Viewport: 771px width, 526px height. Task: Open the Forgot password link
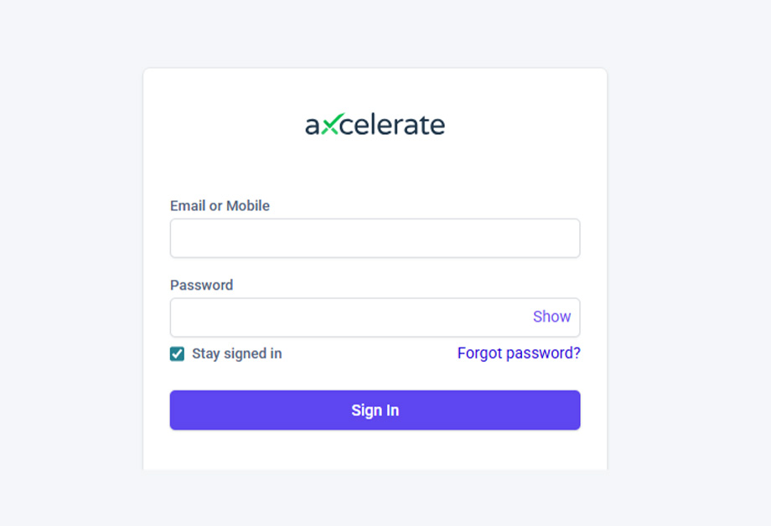(x=519, y=353)
